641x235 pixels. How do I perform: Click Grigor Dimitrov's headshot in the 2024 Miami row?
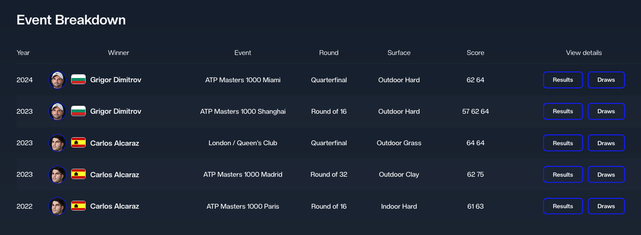point(58,80)
